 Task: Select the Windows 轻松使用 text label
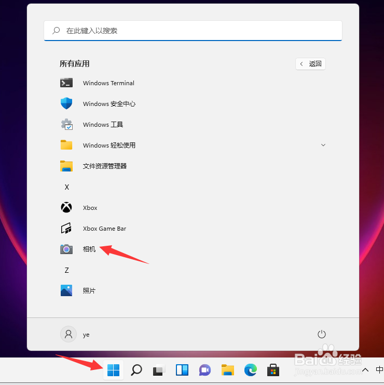[x=109, y=145]
